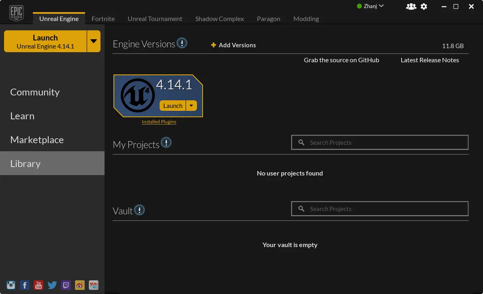Click 'Your vault is empty' message
The image size is (483, 294).
pyautogui.click(x=290, y=245)
